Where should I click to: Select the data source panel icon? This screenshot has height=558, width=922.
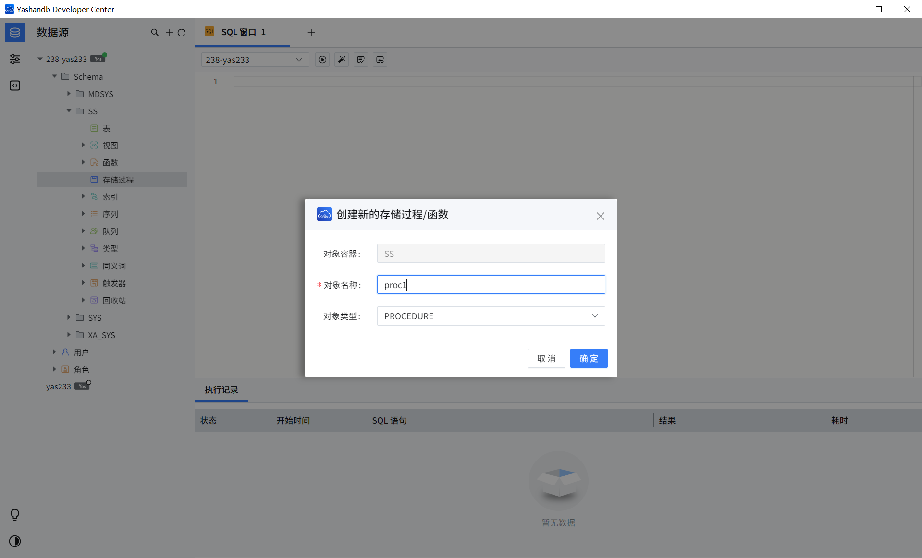(14, 32)
